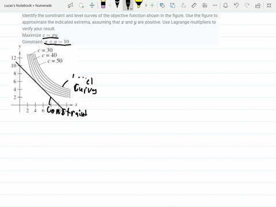Screen dimensions: 276x207
Task: Toggle Ink to Shape
Action: (x=172, y=5)
